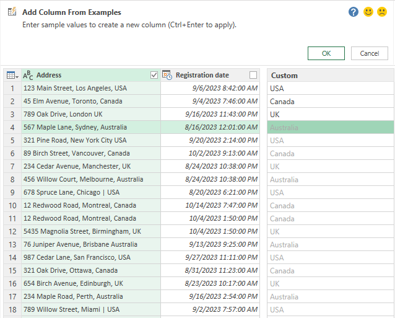
Task: Click date '10/2/2023 9:13:00 AM'
Action: 210,153
